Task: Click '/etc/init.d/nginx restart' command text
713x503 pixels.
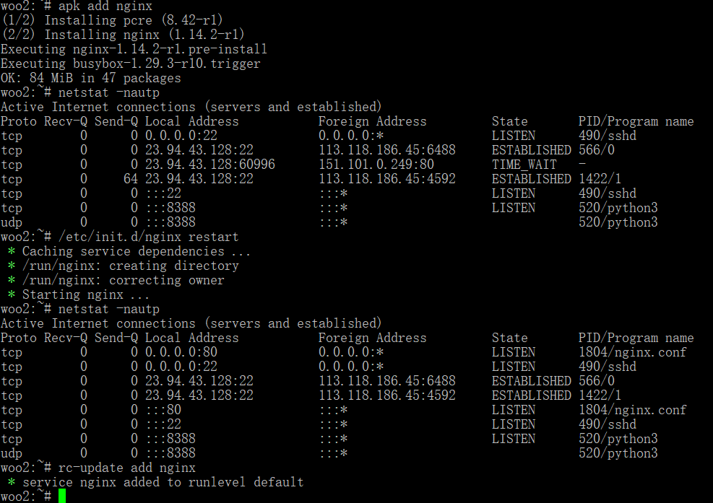Action: pyautogui.click(x=148, y=237)
